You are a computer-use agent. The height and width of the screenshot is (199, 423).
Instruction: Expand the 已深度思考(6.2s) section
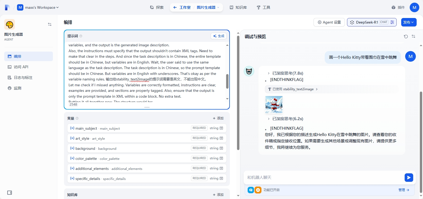(285, 119)
